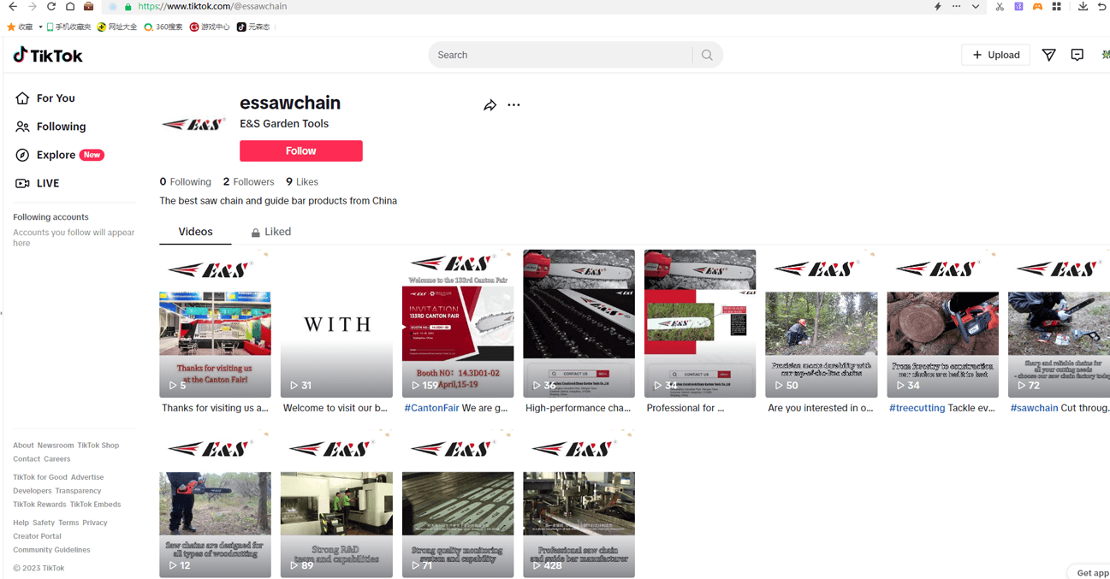
Task: Click the undo arrow icon in browser toolbar
Action: [1102, 6]
